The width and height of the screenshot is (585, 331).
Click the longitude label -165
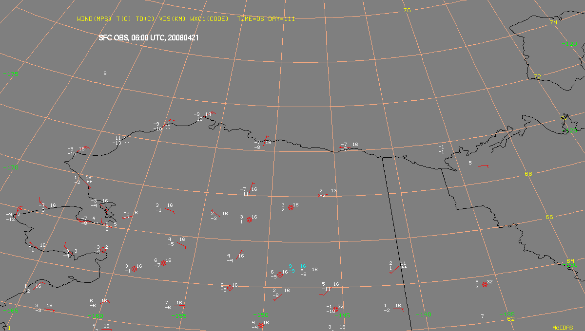[11, 310]
